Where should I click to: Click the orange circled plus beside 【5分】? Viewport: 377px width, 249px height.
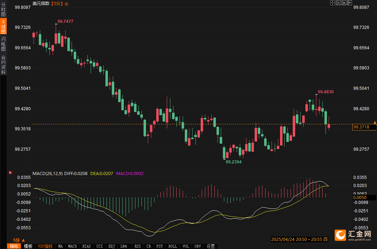(67, 4)
